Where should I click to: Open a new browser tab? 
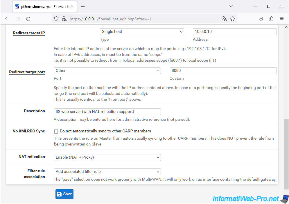(83, 7)
